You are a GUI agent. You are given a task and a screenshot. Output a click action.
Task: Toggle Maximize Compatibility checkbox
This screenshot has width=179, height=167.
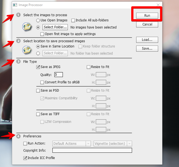tap(42, 98)
